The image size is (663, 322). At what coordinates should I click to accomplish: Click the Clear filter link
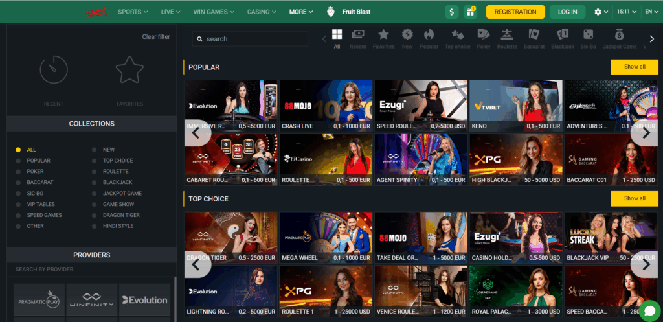[156, 37]
